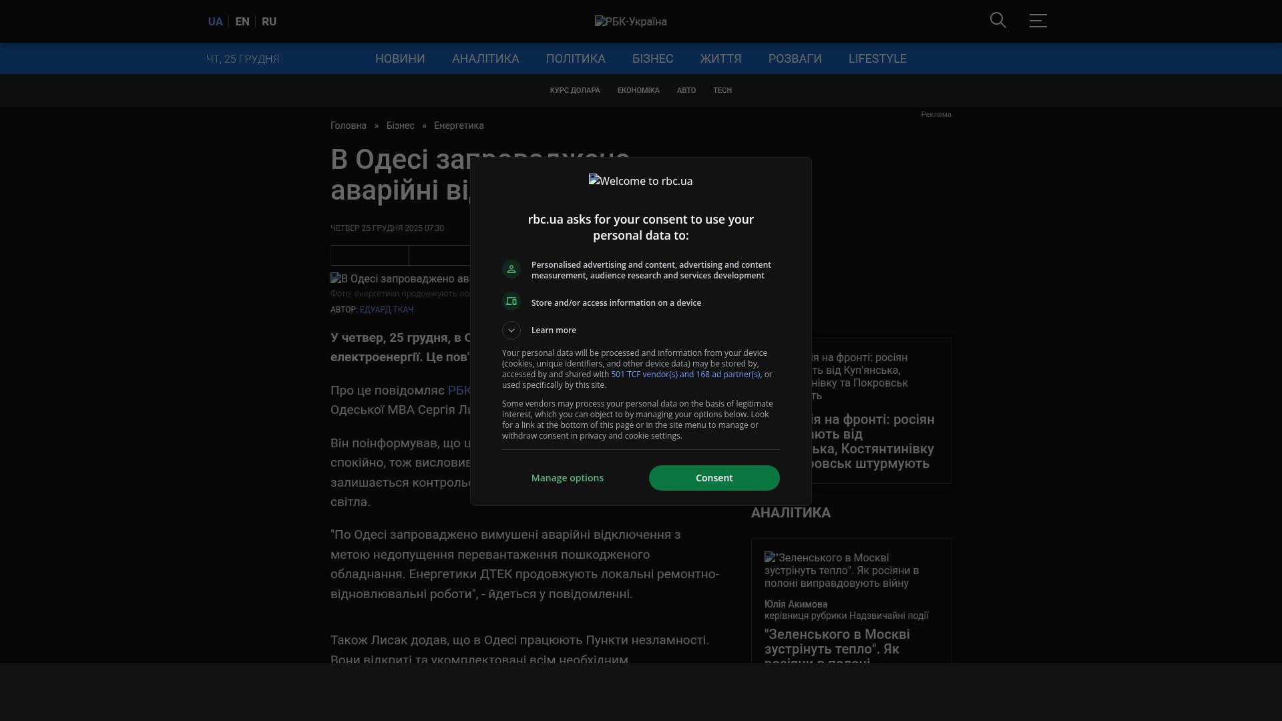Switch site language to RU
Image resolution: width=1282 pixels, height=721 pixels.
pos(269,22)
